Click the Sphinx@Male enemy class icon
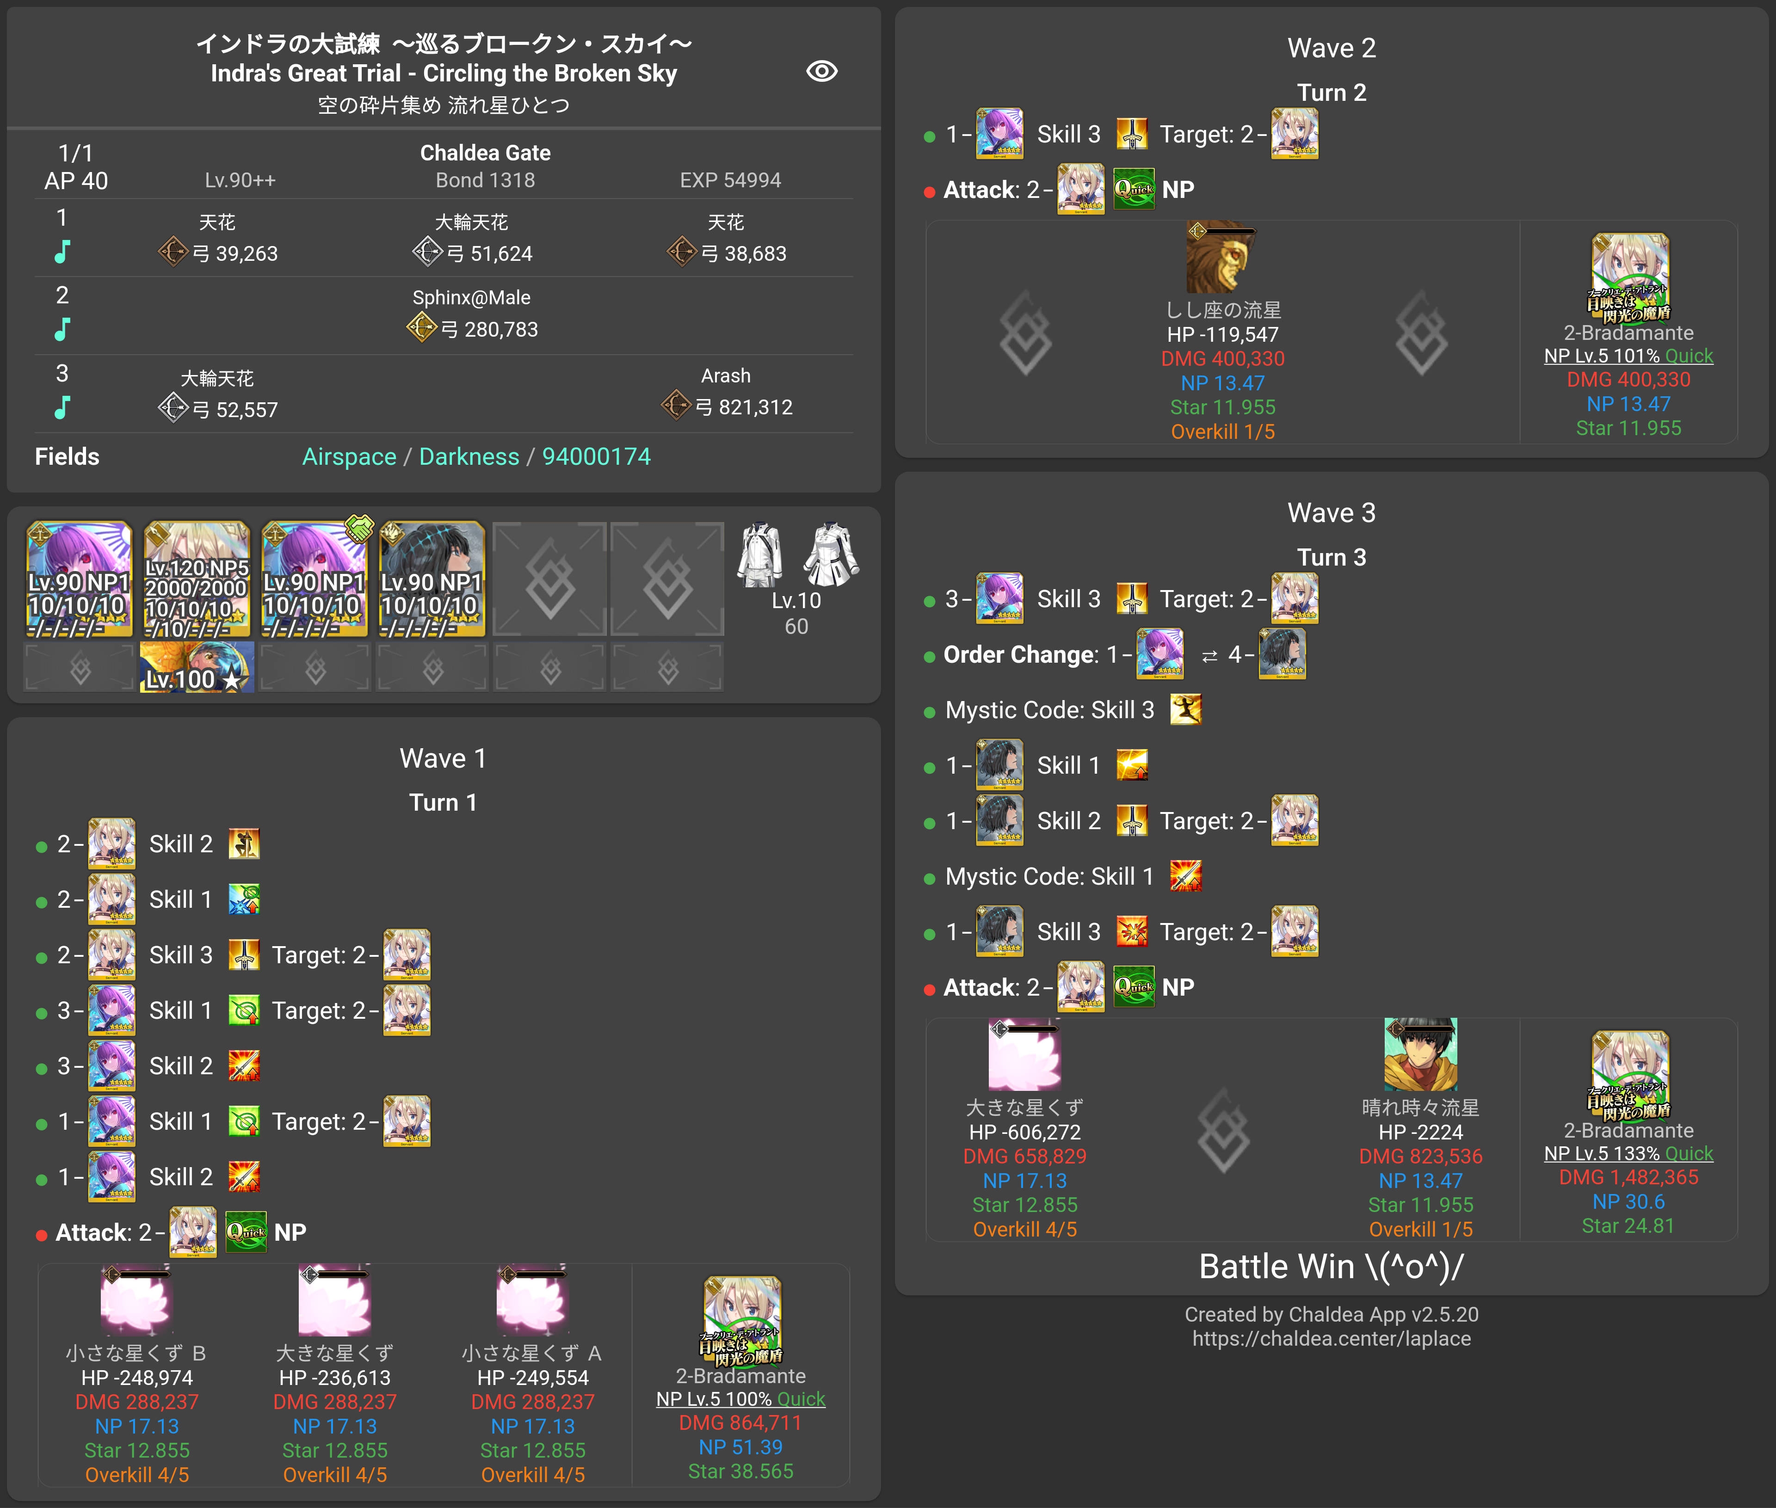This screenshot has width=1776, height=1508. [x=421, y=326]
